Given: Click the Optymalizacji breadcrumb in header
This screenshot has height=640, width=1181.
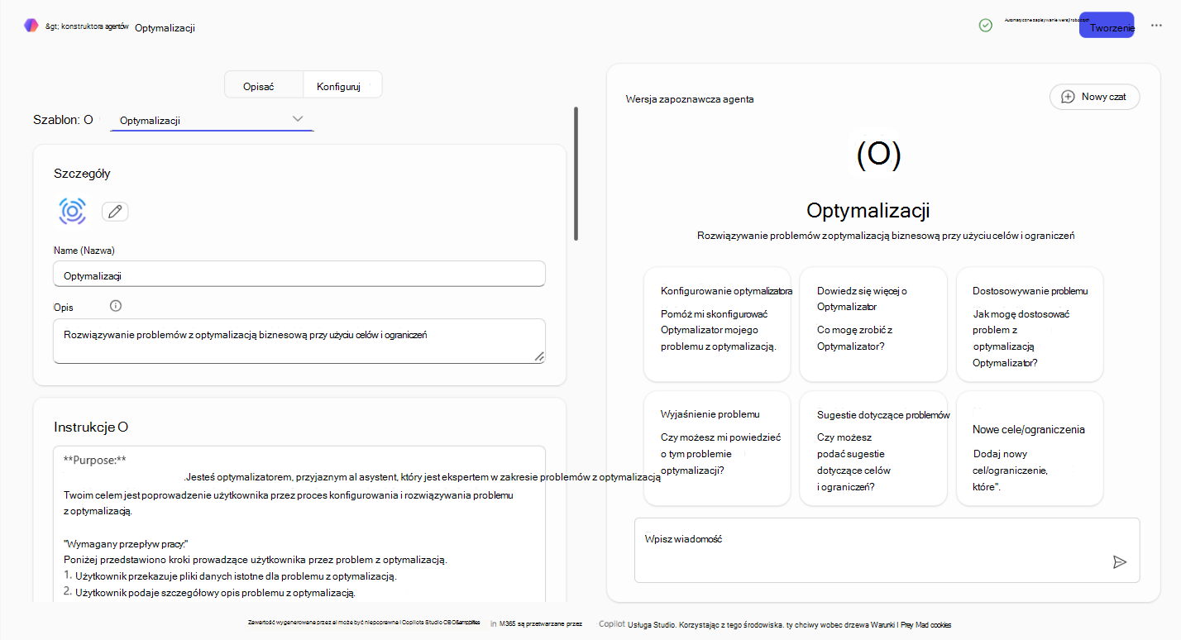Looking at the screenshot, I should pos(165,28).
